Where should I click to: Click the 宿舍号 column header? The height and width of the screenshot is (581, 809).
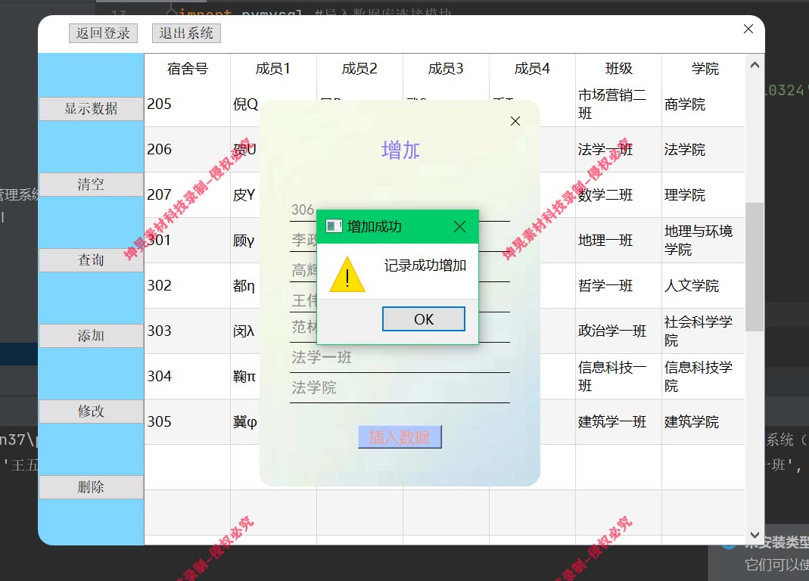pyautogui.click(x=187, y=68)
